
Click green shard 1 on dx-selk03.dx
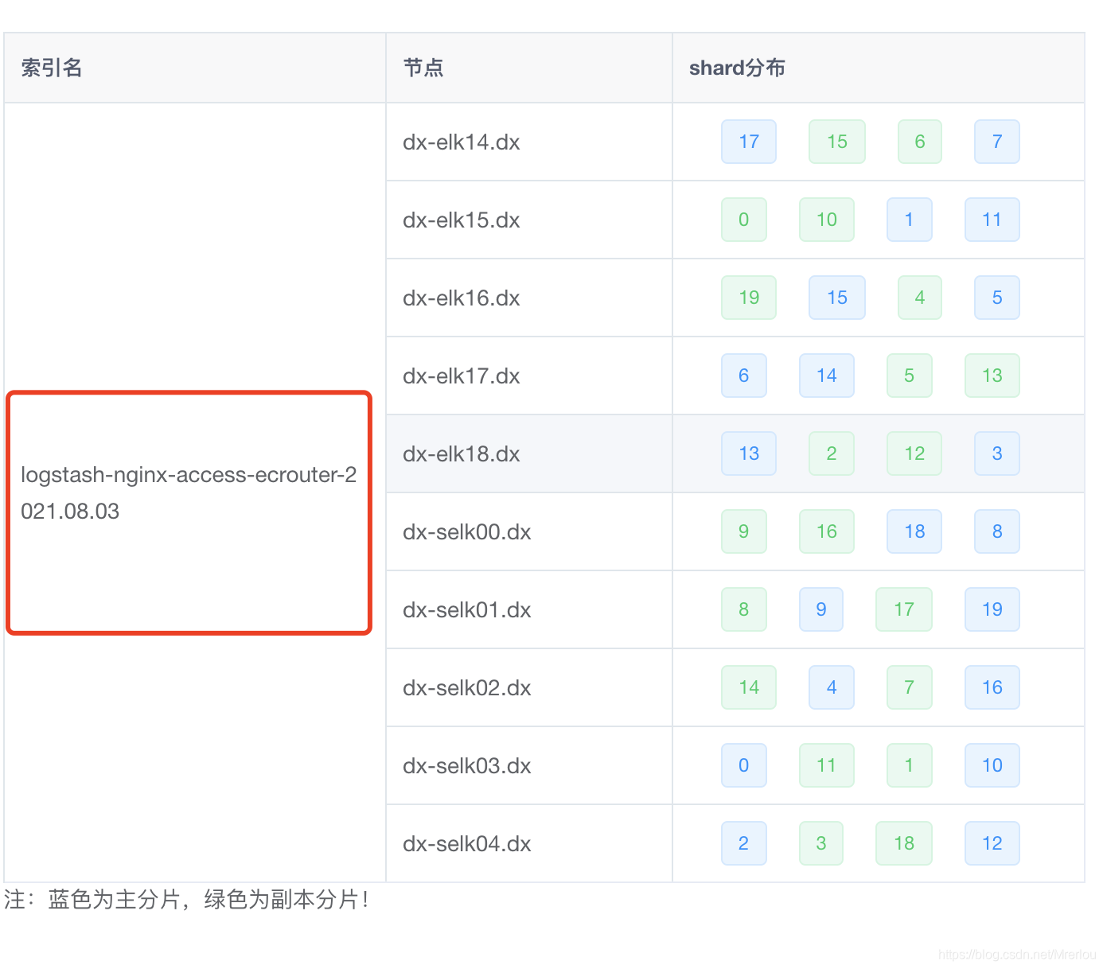click(910, 765)
